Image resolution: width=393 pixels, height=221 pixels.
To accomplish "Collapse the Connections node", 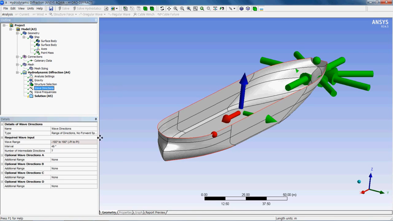I will [x=17, y=57].
